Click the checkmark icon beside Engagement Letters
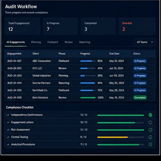 pos(8,122)
